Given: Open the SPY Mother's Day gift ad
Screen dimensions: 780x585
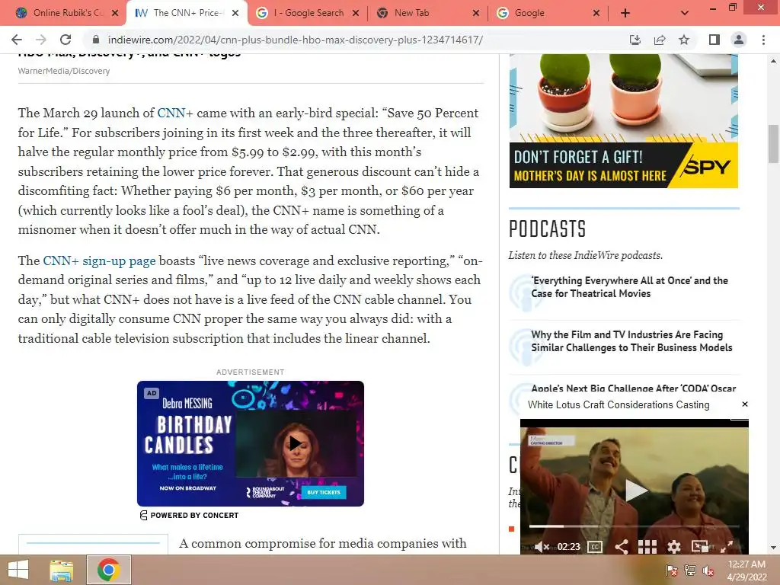Looking at the screenshot, I should click(x=624, y=121).
